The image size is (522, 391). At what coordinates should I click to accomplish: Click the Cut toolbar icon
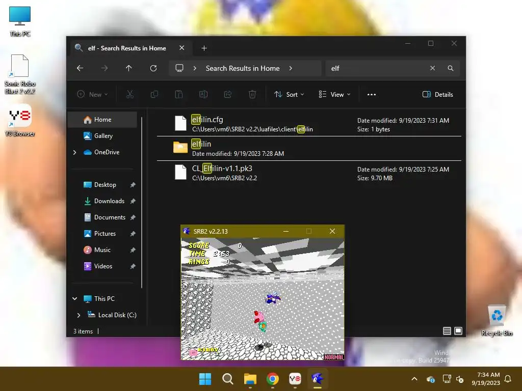[130, 94]
